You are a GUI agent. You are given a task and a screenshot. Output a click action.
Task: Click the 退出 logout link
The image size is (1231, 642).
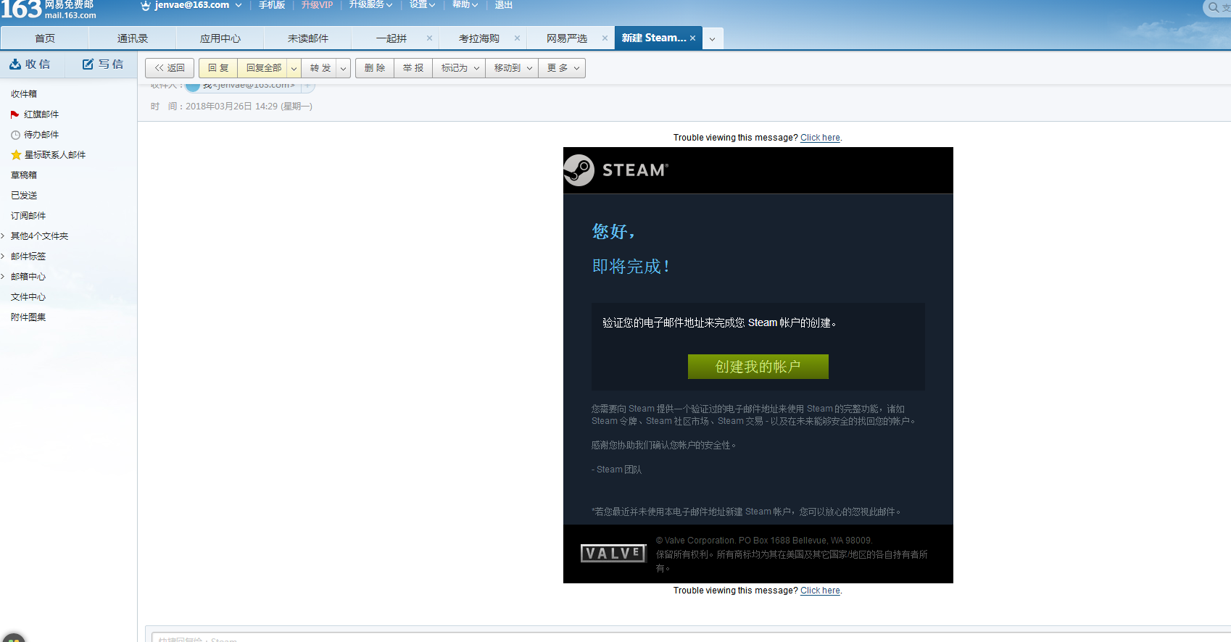pyautogui.click(x=503, y=5)
